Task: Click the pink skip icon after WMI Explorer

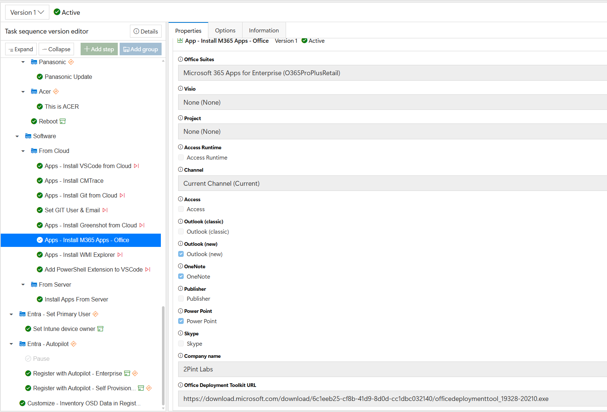Action: (120, 255)
